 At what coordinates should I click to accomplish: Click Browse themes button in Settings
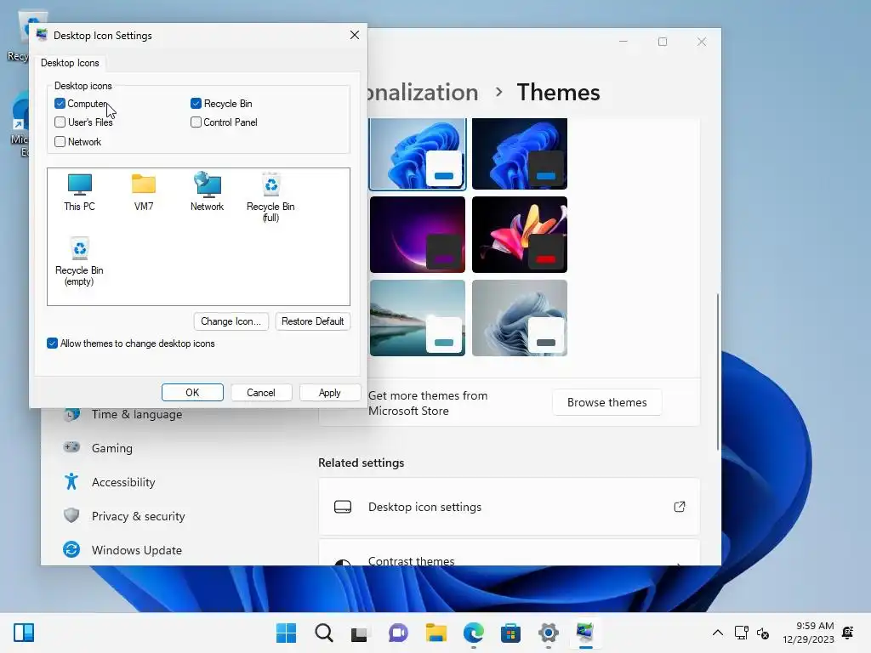(606, 402)
